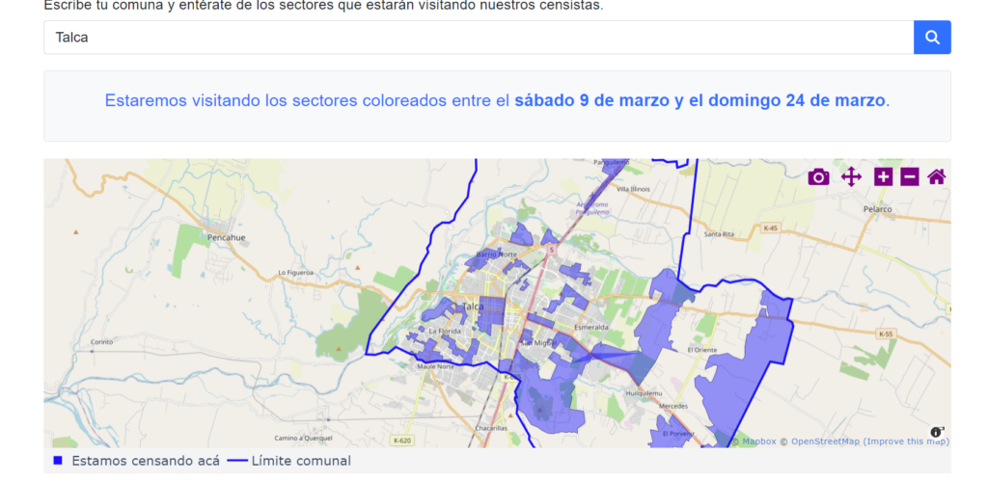
Task: Open the Mapbox attribution link
Action: pos(758,441)
